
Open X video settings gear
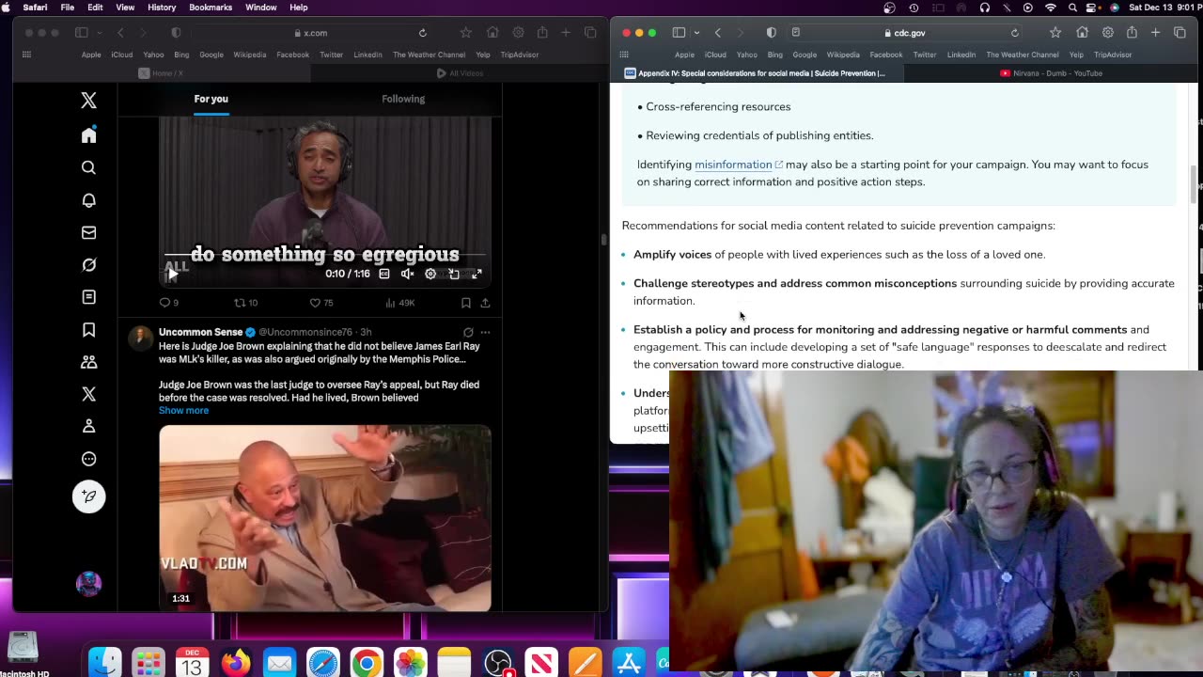[x=430, y=274]
